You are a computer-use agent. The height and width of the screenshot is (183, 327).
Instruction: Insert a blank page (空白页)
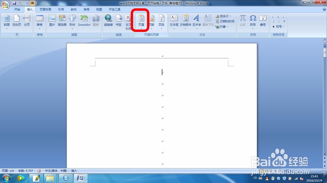[x=17, y=21]
